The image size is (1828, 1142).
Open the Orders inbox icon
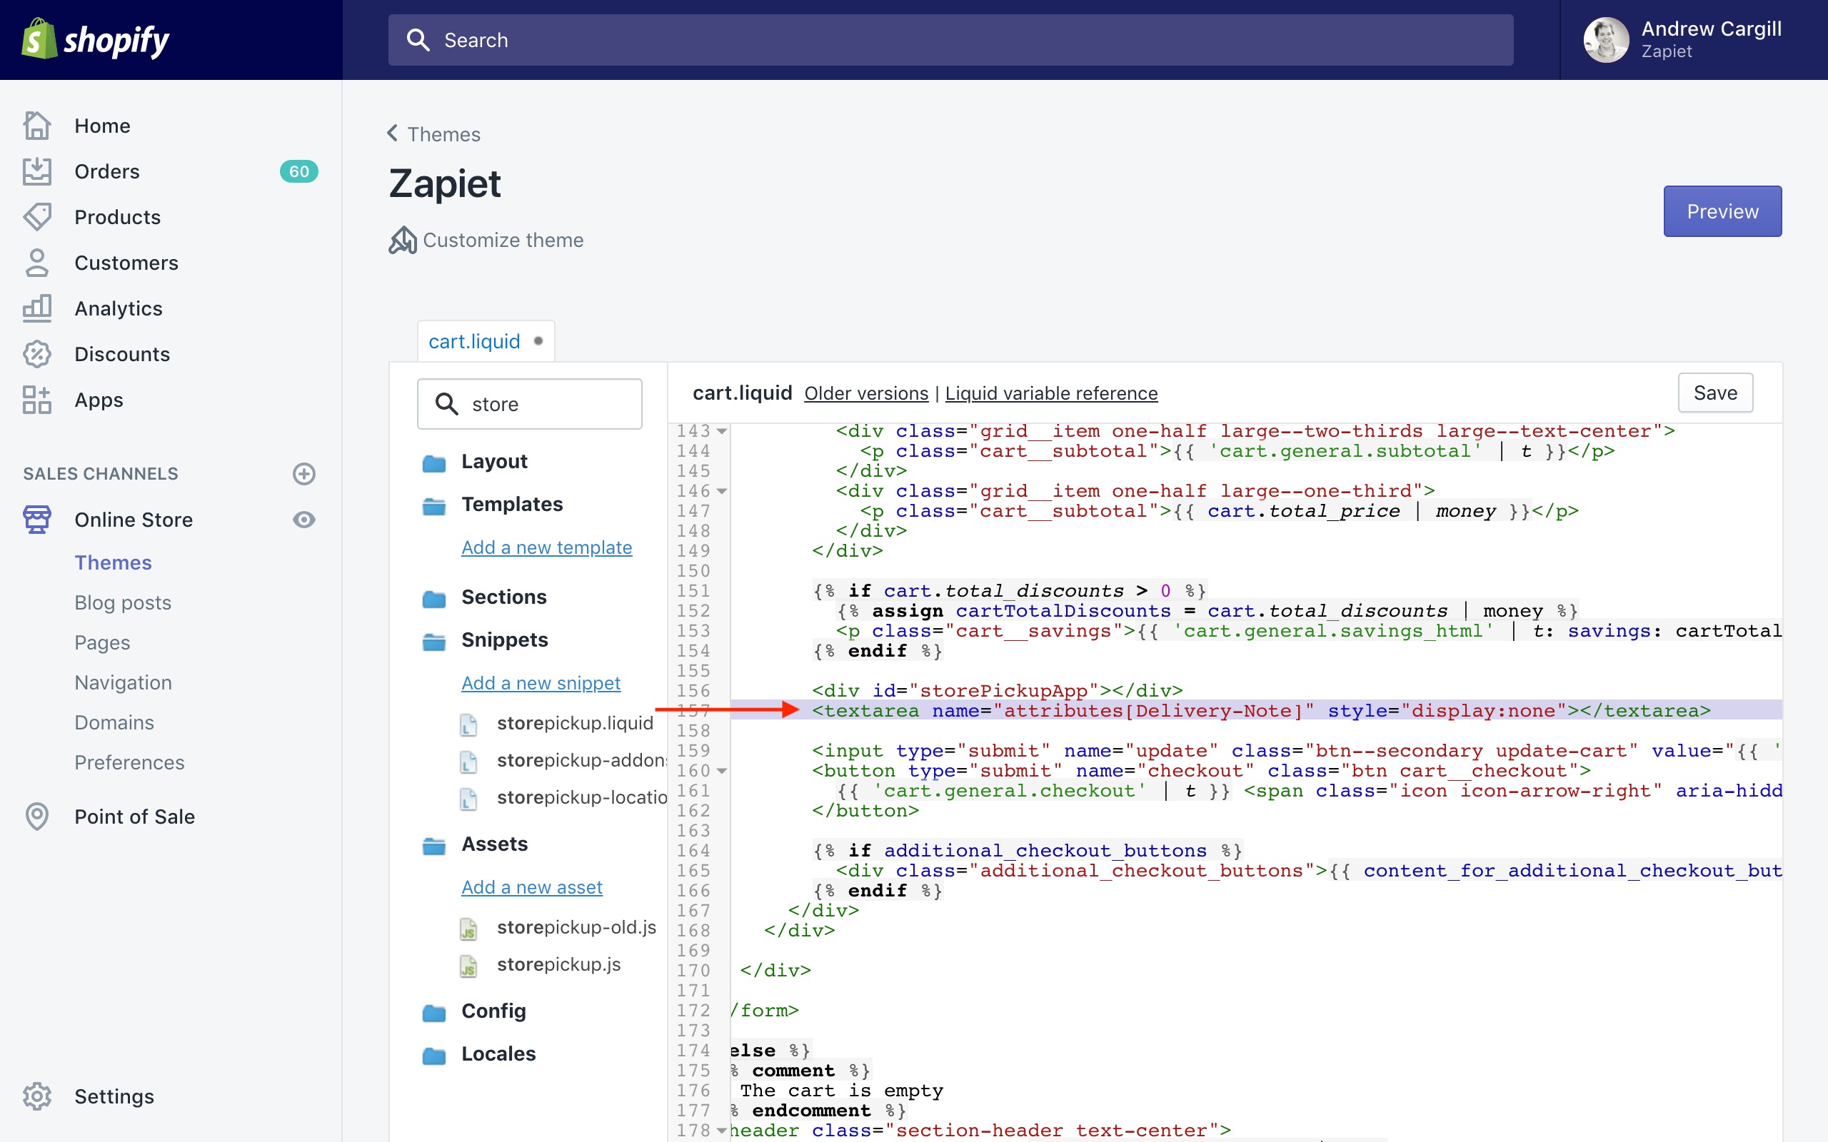point(36,171)
